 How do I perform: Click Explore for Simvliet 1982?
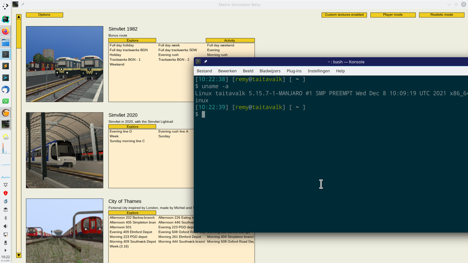click(x=132, y=40)
